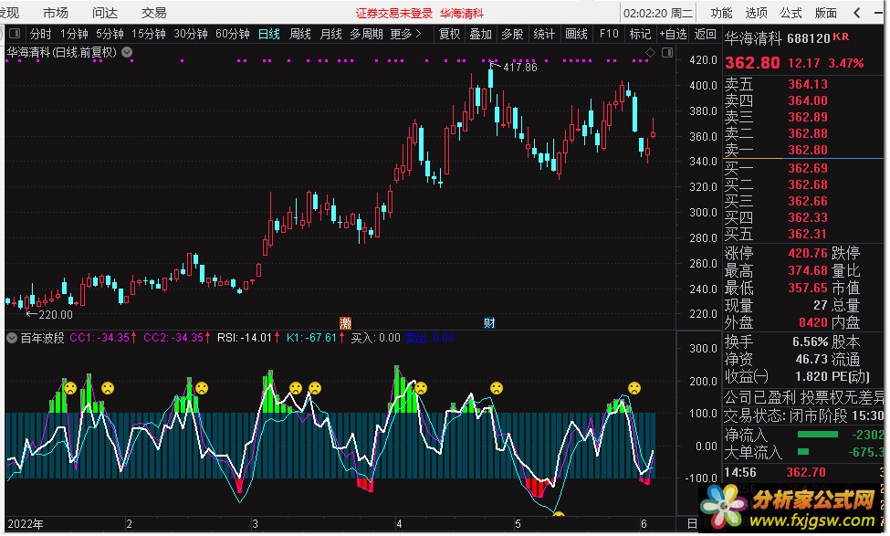Click 卖五 price 364.13
890x536 pixels.
point(808,84)
